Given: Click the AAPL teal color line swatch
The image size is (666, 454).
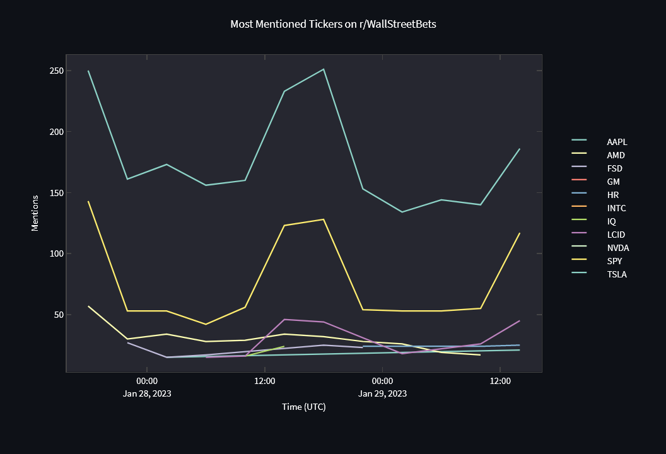Looking at the screenshot, I should 579,140.
